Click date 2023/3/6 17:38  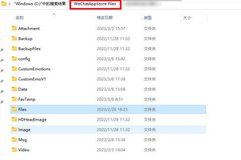[x=111, y=79]
